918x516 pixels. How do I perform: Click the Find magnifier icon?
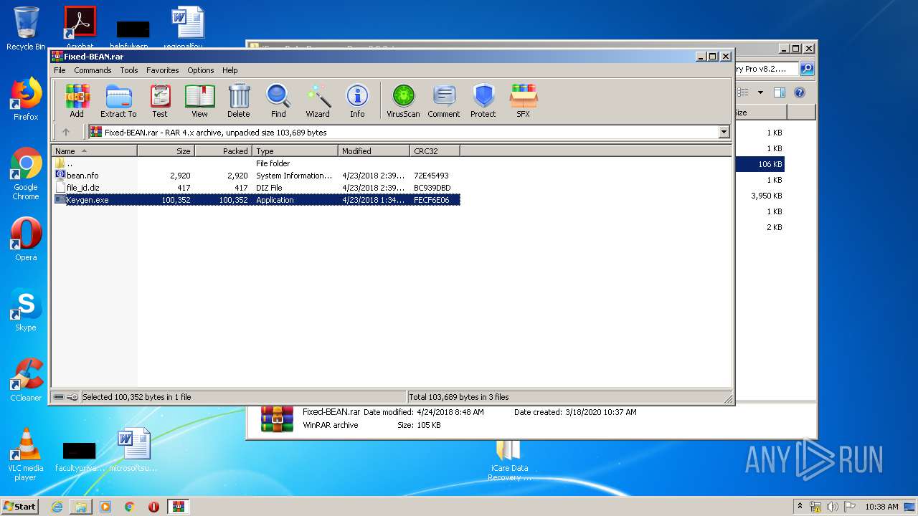pyautogui.click(x=278, y=100)
